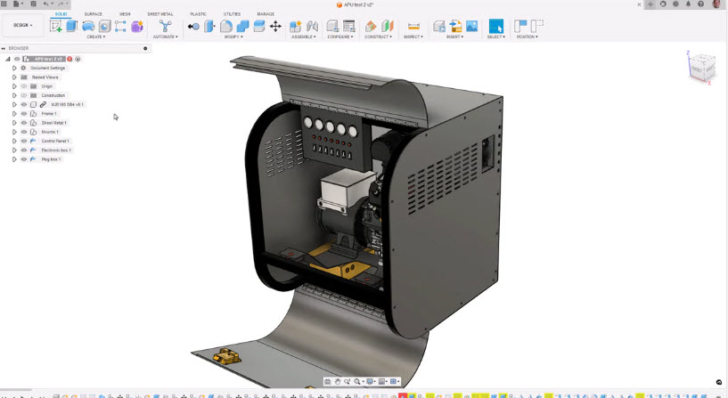Viewport: 728px width, 398px height.
Task: Click the dashed-outline Position tool icon
Action: (x=537, y=26)
